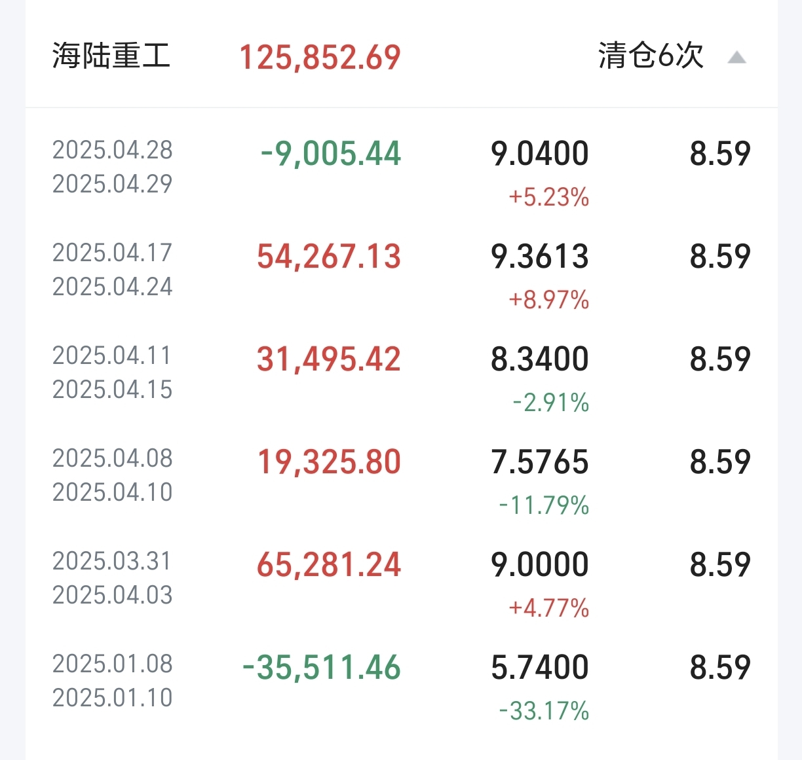The width and height of the screenshot is (802, 760).
Task: Select the 2025.04.24 closing date
Action: pos(113,287)
